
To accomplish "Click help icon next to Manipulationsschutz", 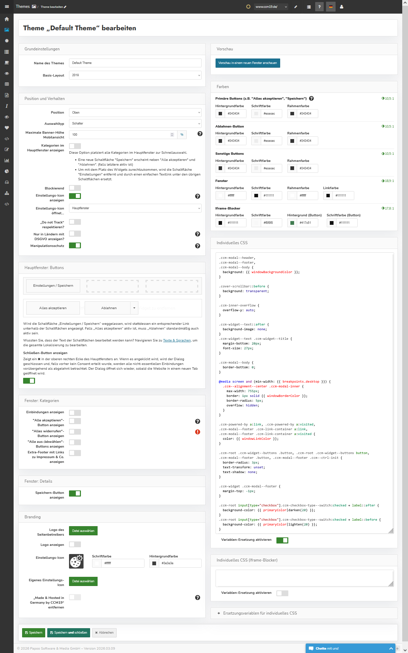I will pos(198,246).
